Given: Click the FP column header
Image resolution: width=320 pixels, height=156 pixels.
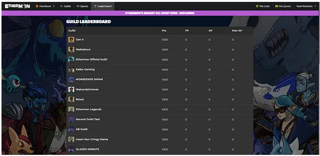Looking at the screenshot, I should coord(187,31).
